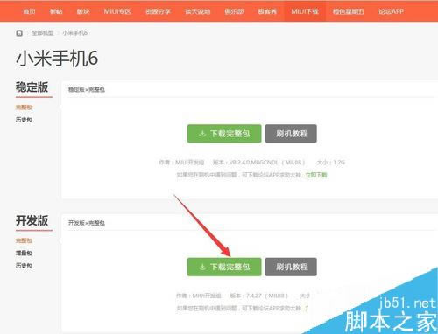438x334 pixels.
Task: Click version text V8.2.4.0.MBGCNDL
Action: tap(253, 163)
